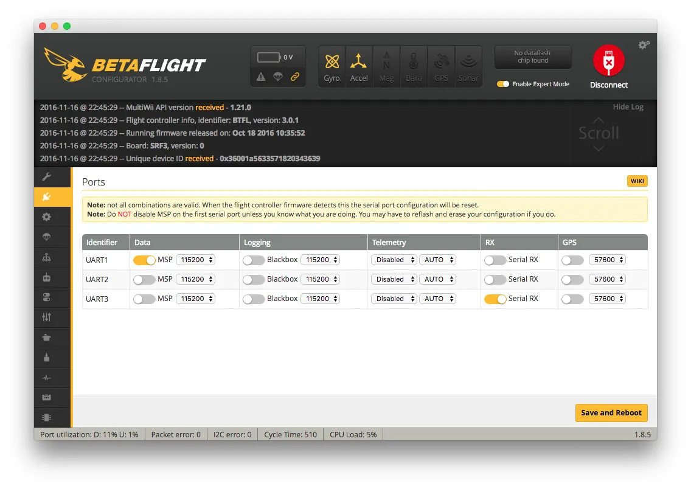Image resolution: width=691 pixels, height=489 pixels.
Task: Open the Receiver robot-face icon in sidebar
Action: click(x=46, y=277)
